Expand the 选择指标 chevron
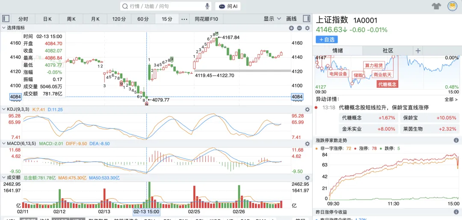The image size is (462, 220). tap(4, 28)
